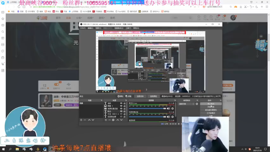The height and width of the screenshot is (152, 270).
Task: Toggle visibility of 油条 source
Action: click(x=121, y=103)
